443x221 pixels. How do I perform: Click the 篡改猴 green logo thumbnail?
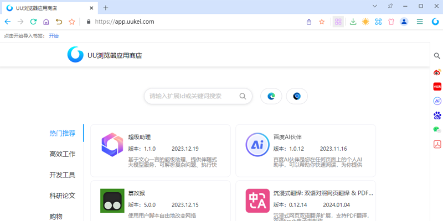[112, 201]
